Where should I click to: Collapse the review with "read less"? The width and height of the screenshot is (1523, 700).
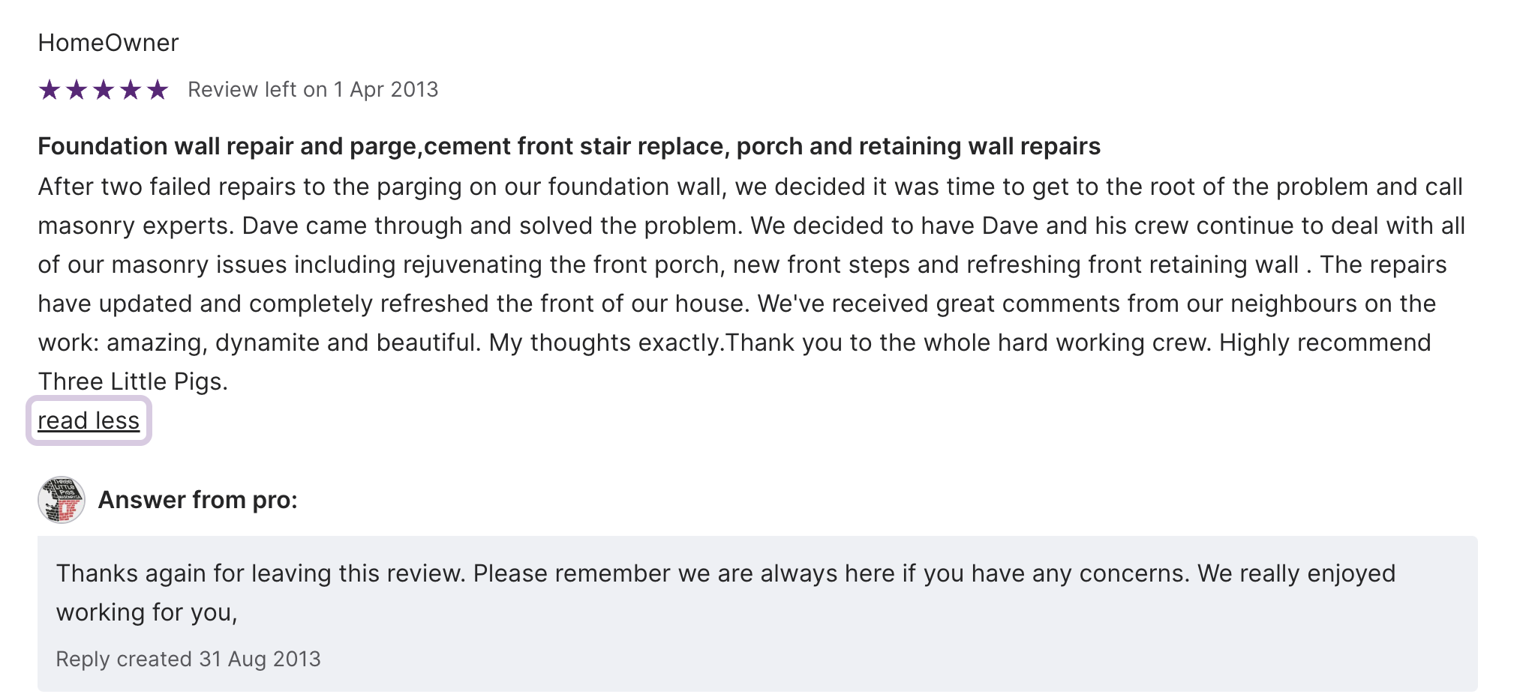tap(89, 420)
